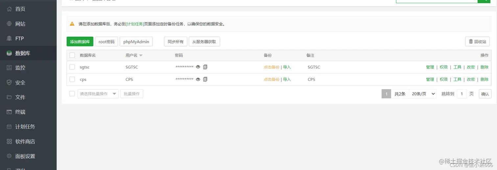Select 数据库 in the sidebar menu
497x170 pixels.
pyautogui.click(x=23, y=53)
